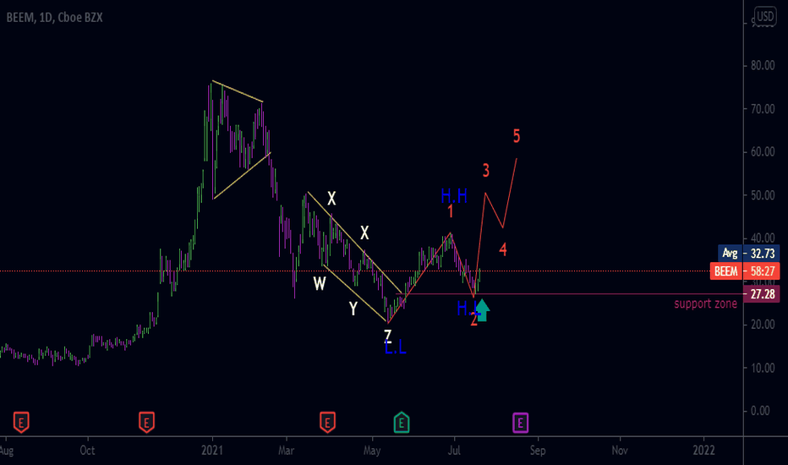Viewport: 788px width, 465px height.
Task: Click the white W wave label
Action: click(320, 284)
